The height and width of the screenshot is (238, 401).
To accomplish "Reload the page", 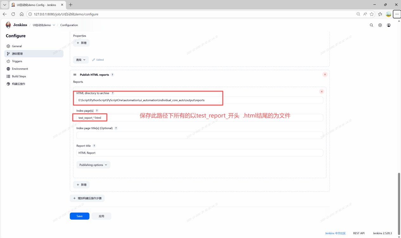I will tap(13, 14).
